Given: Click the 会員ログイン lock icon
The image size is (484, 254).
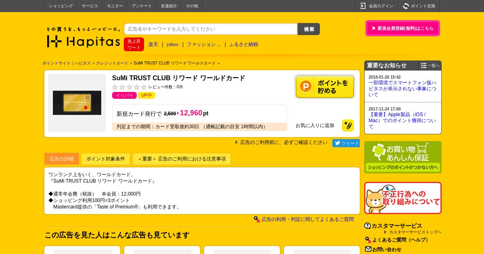Looking at the screenshot, I should [x=363, y=6].
